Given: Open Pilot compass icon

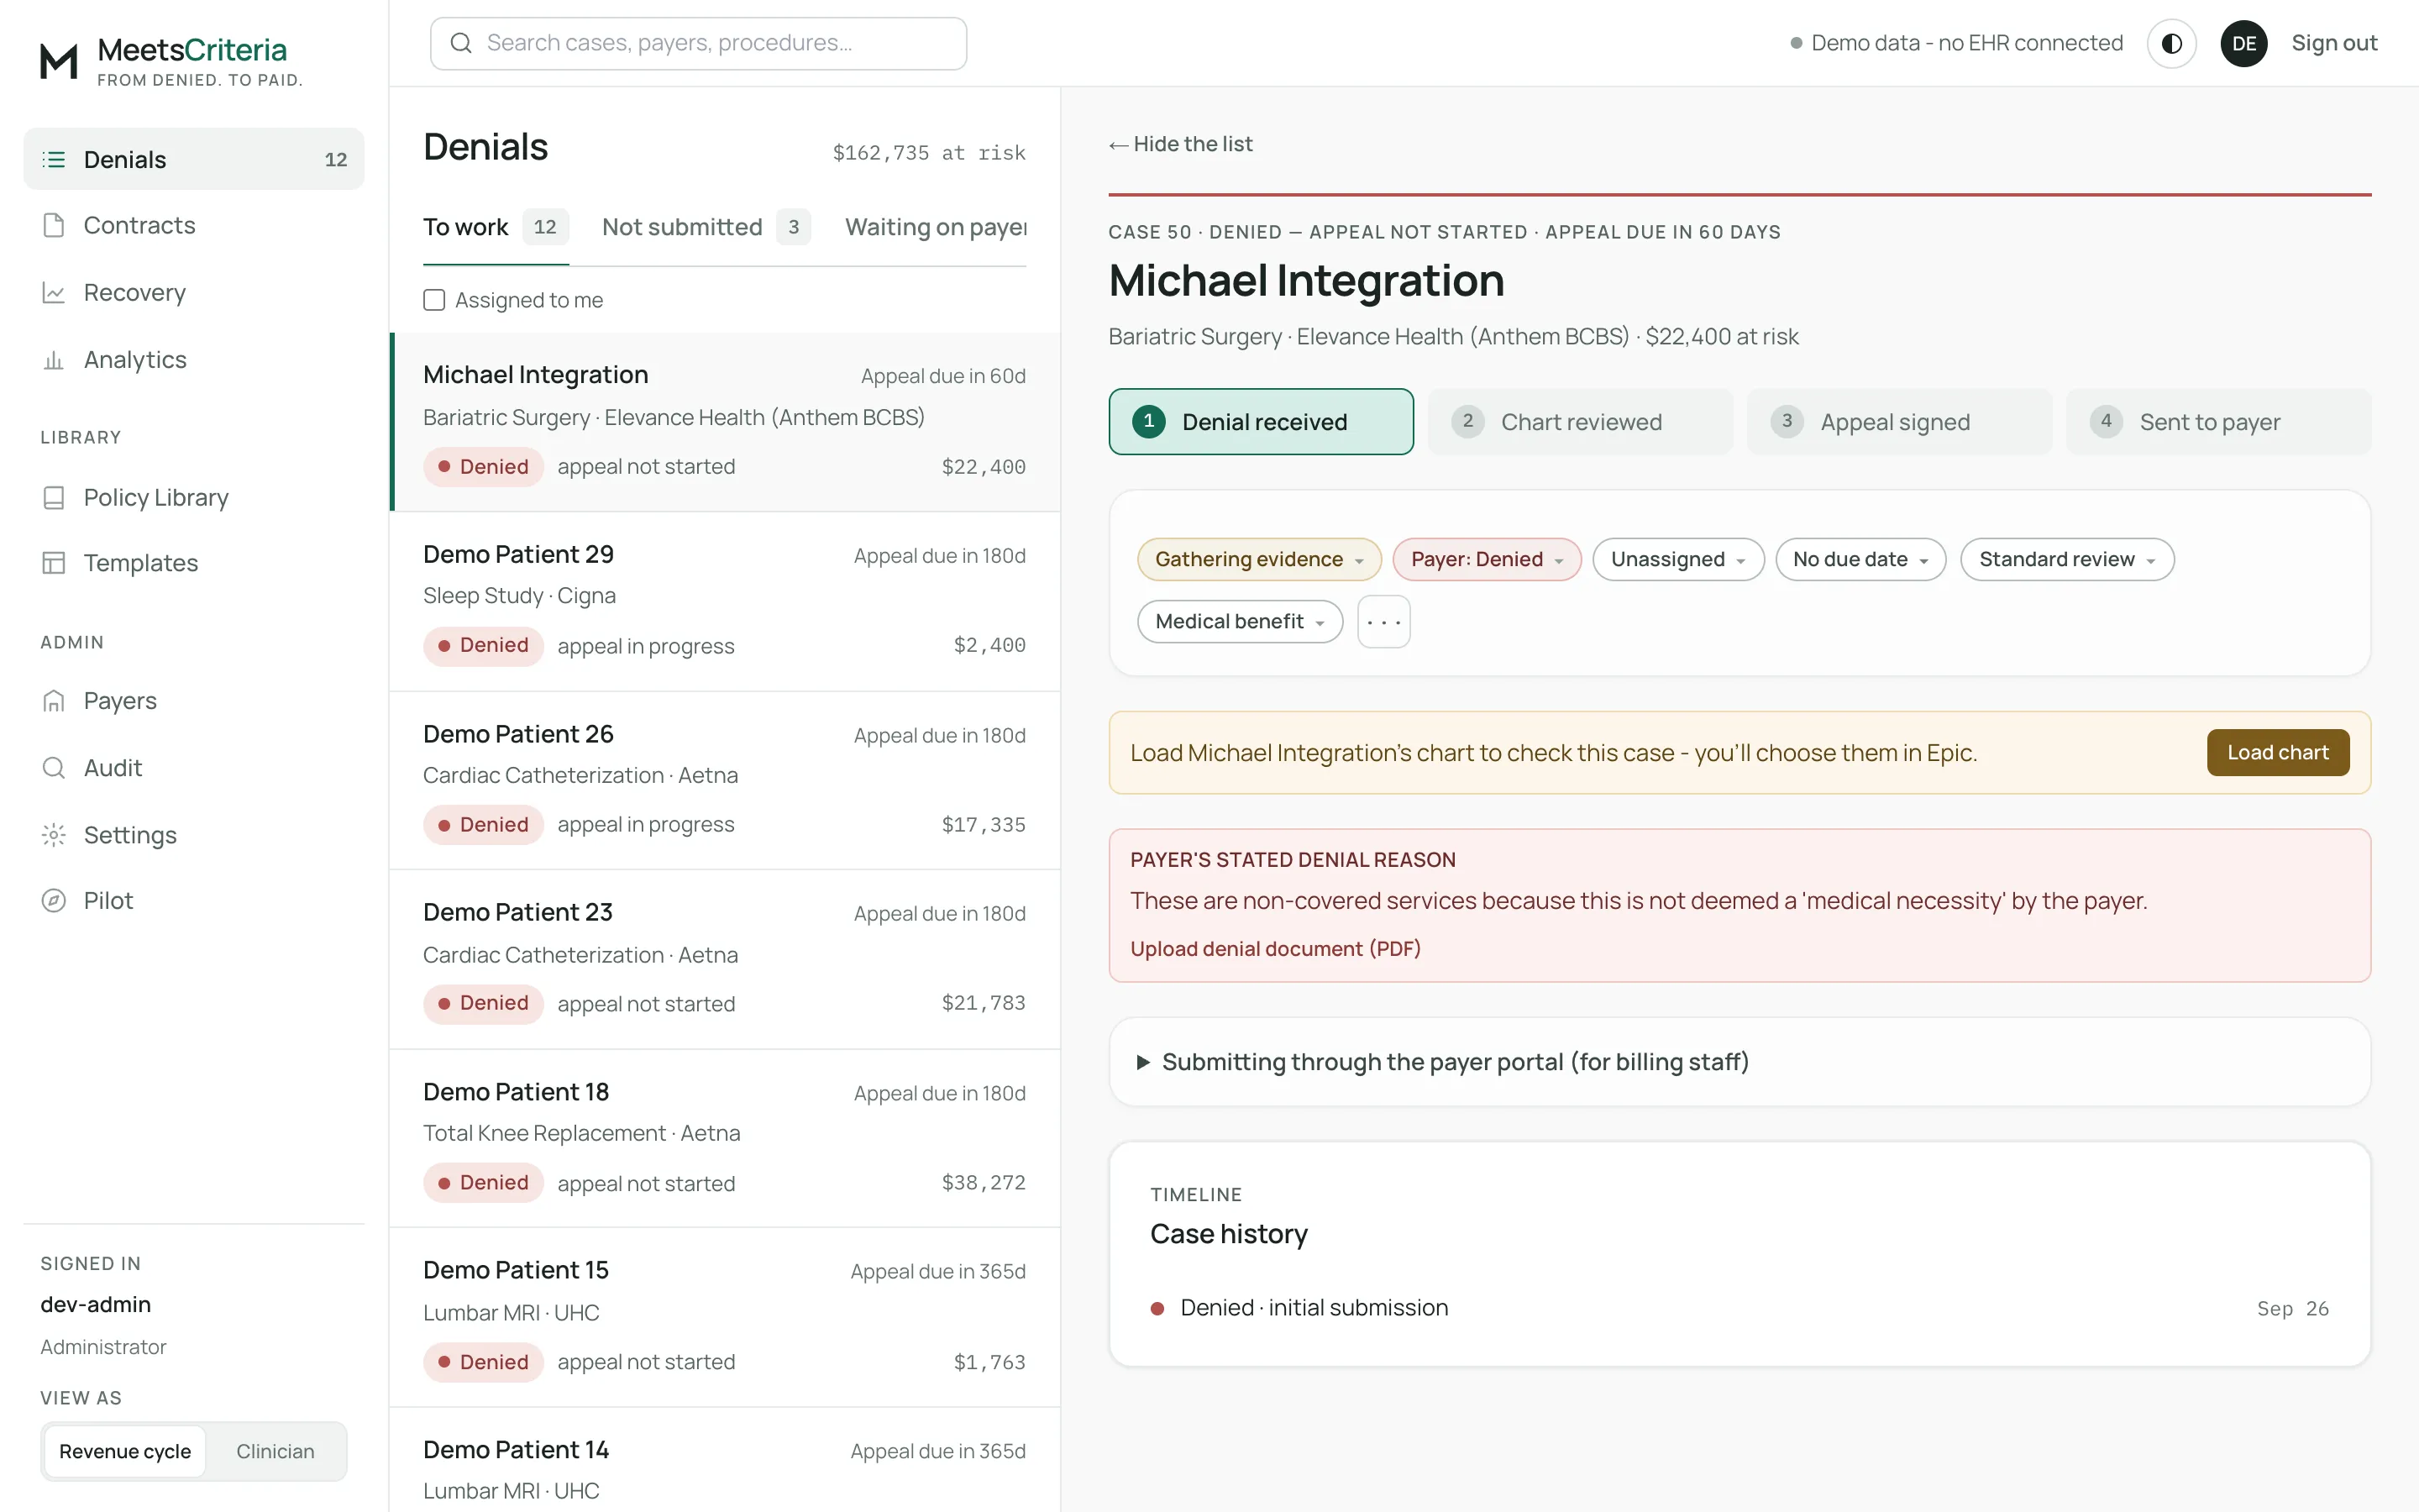Looking at the screenshot, I should [54, 900].
